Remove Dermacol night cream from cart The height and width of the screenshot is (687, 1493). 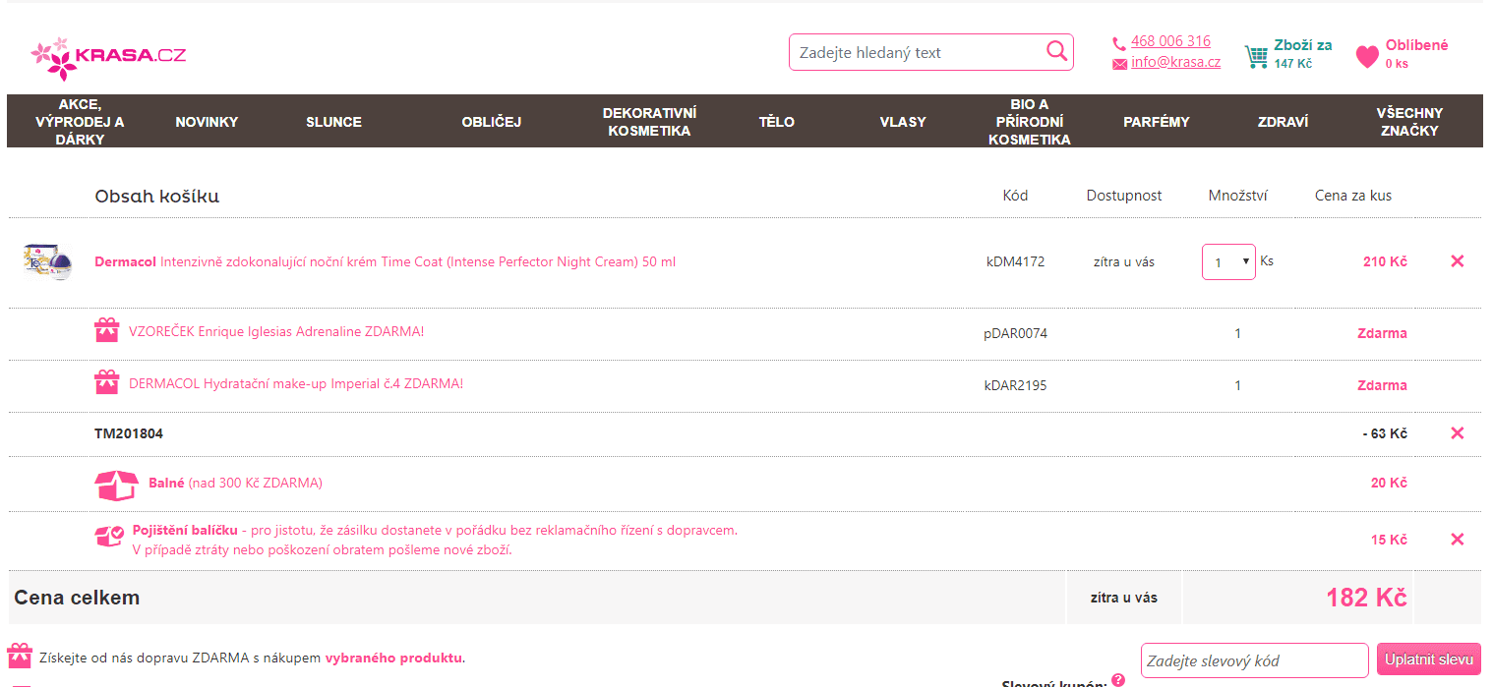[x=1457, y=261]
